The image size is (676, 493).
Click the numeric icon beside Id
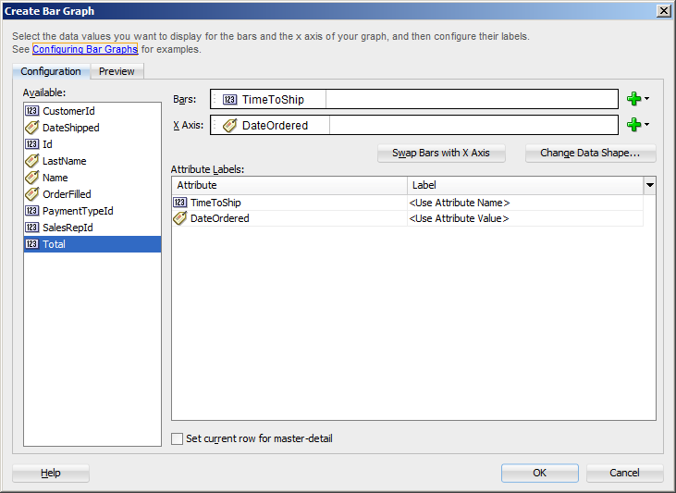[31, 144]
